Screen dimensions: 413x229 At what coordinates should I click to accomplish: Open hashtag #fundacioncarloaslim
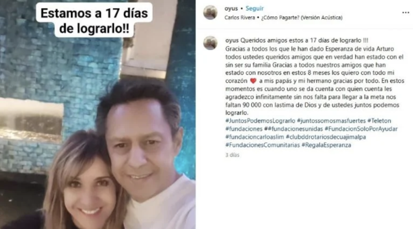(x=255, y=137)
